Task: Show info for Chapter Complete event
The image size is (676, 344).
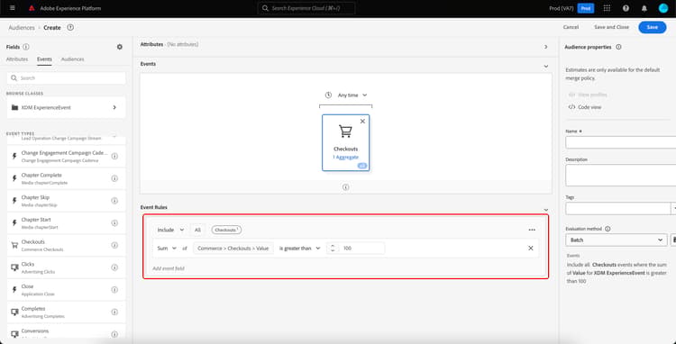Action: pos(114,178)
